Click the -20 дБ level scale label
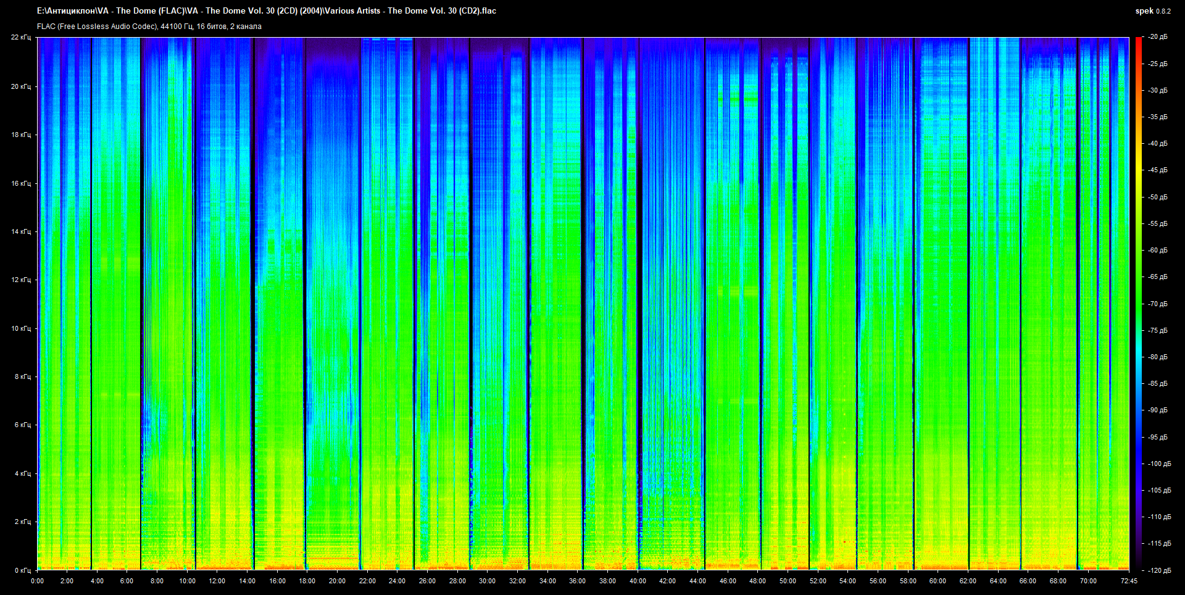This screenshot has width=1185, height=595. pos(1158,37)
